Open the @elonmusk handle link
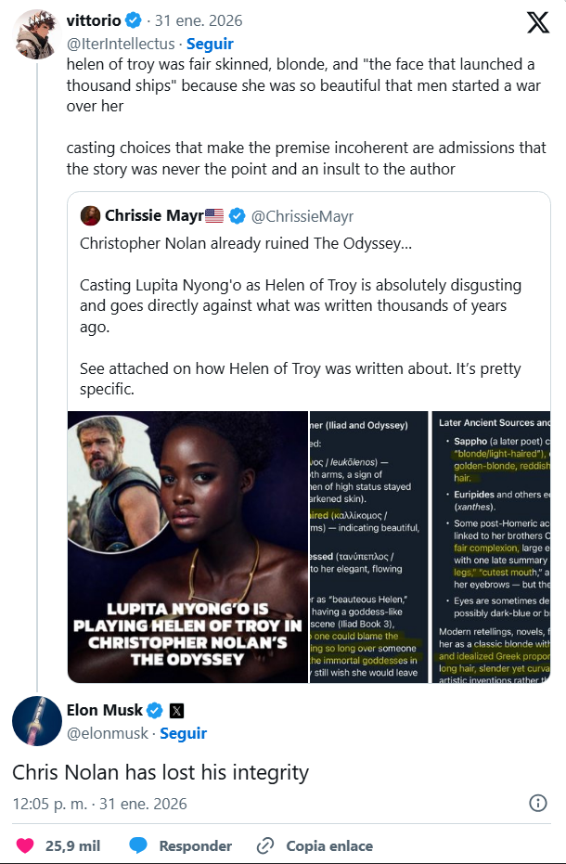 point(109,733)
